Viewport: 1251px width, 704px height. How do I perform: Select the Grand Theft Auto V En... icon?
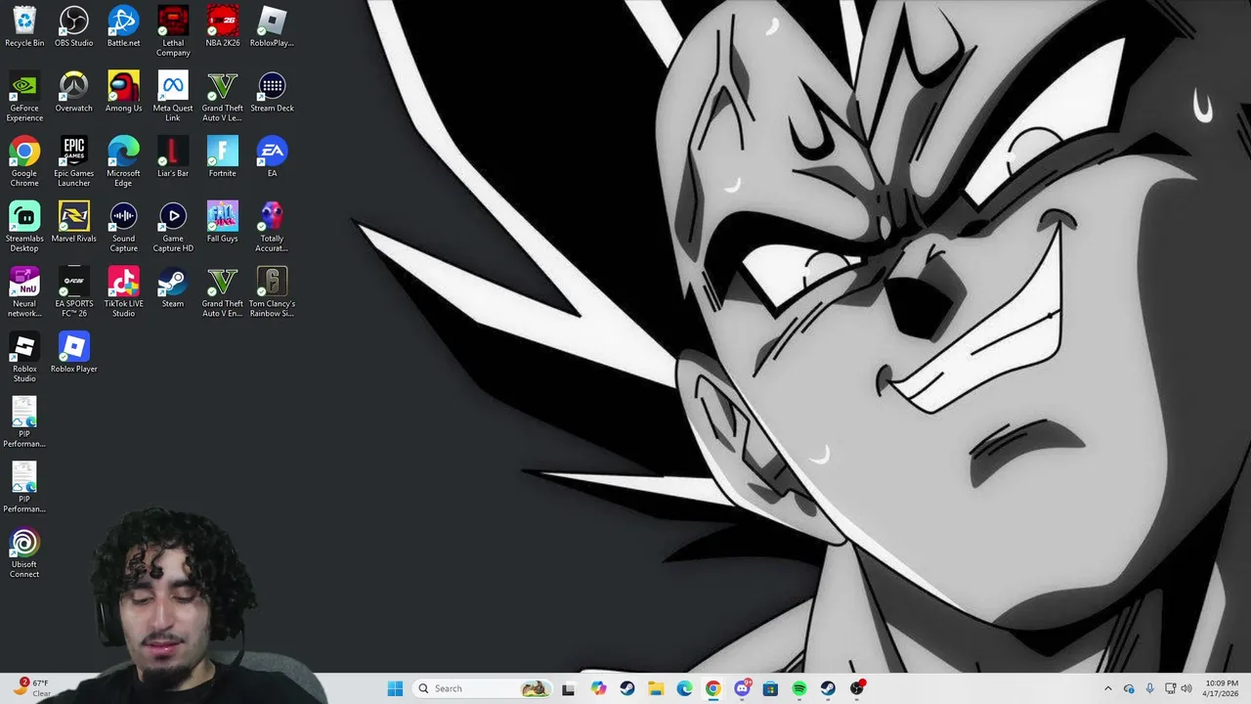[223, 292]
